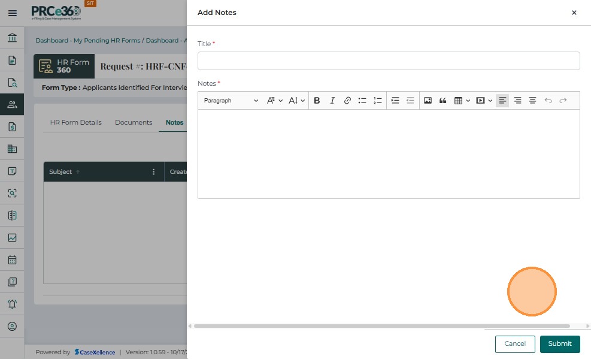Click the horizontal scrollbar in Add Notes
The image size is (591, 359).
pyautogui.click(x=382, y=326)
